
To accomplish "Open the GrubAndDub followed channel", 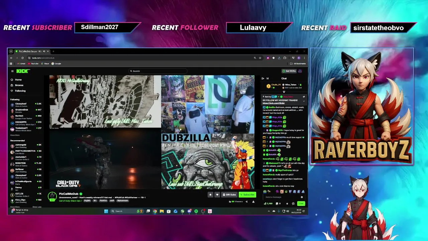I will coord(26,111).
